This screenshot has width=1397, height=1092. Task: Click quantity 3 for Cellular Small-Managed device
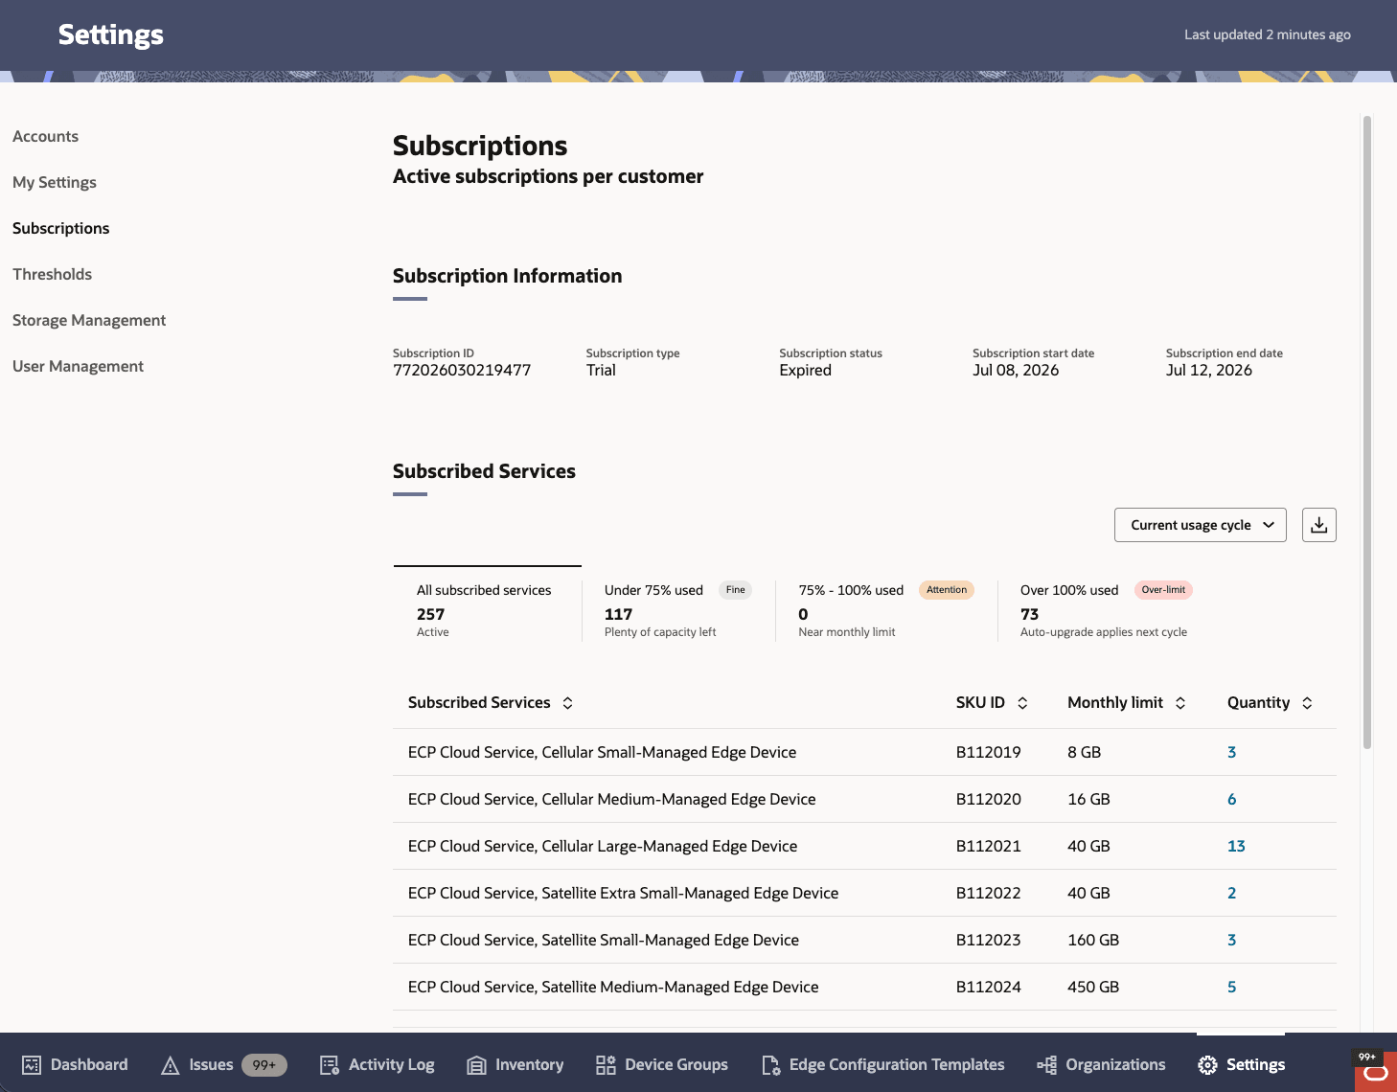tap(1231, 752)
